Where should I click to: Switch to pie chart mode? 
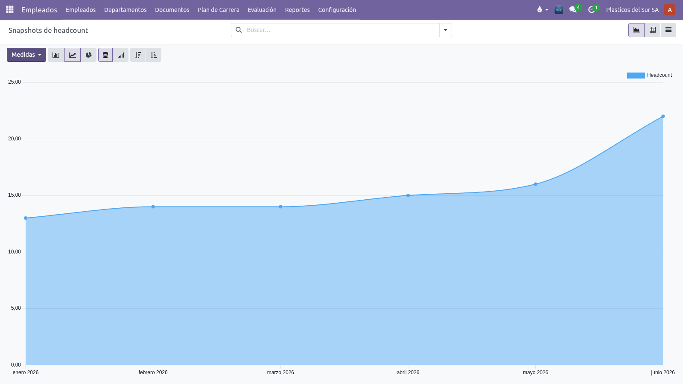(x=88, y=55)
